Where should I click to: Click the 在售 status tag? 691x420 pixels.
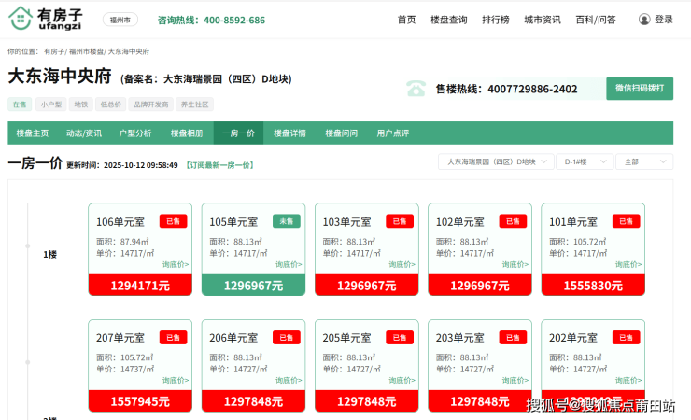point(20,105)
